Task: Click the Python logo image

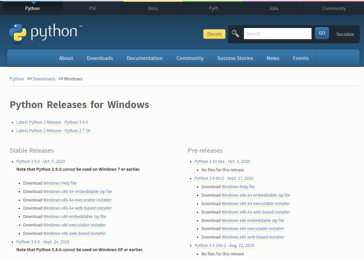Action: pos(46,34)
